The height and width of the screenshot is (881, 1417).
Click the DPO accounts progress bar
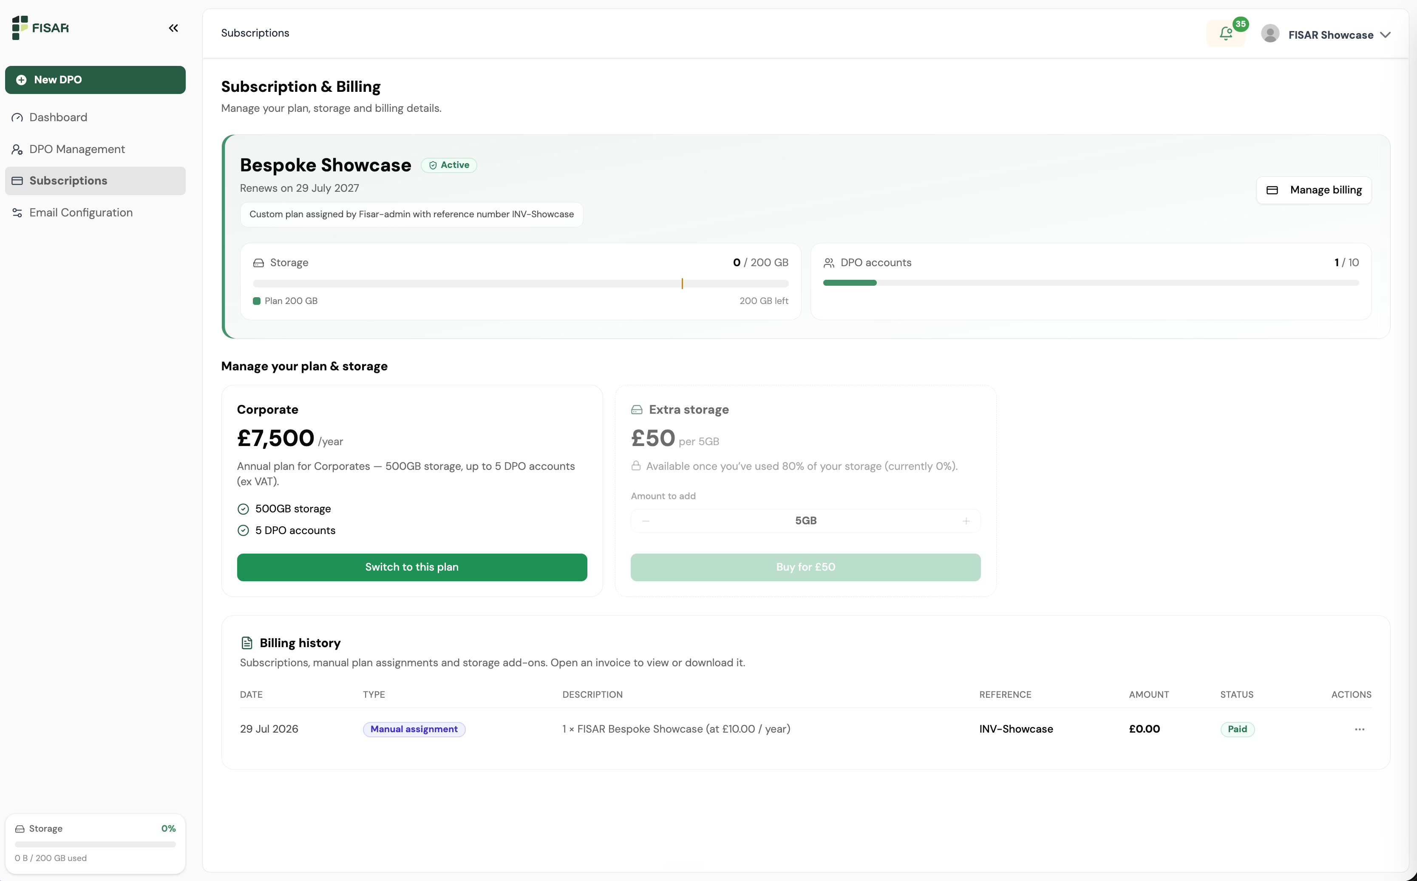click(1091, 283)
